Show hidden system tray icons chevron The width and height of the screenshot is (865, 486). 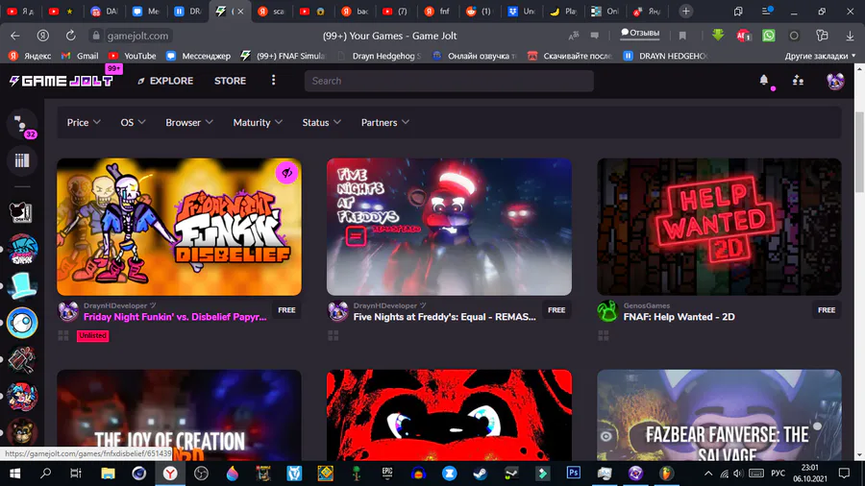(708, 474)
